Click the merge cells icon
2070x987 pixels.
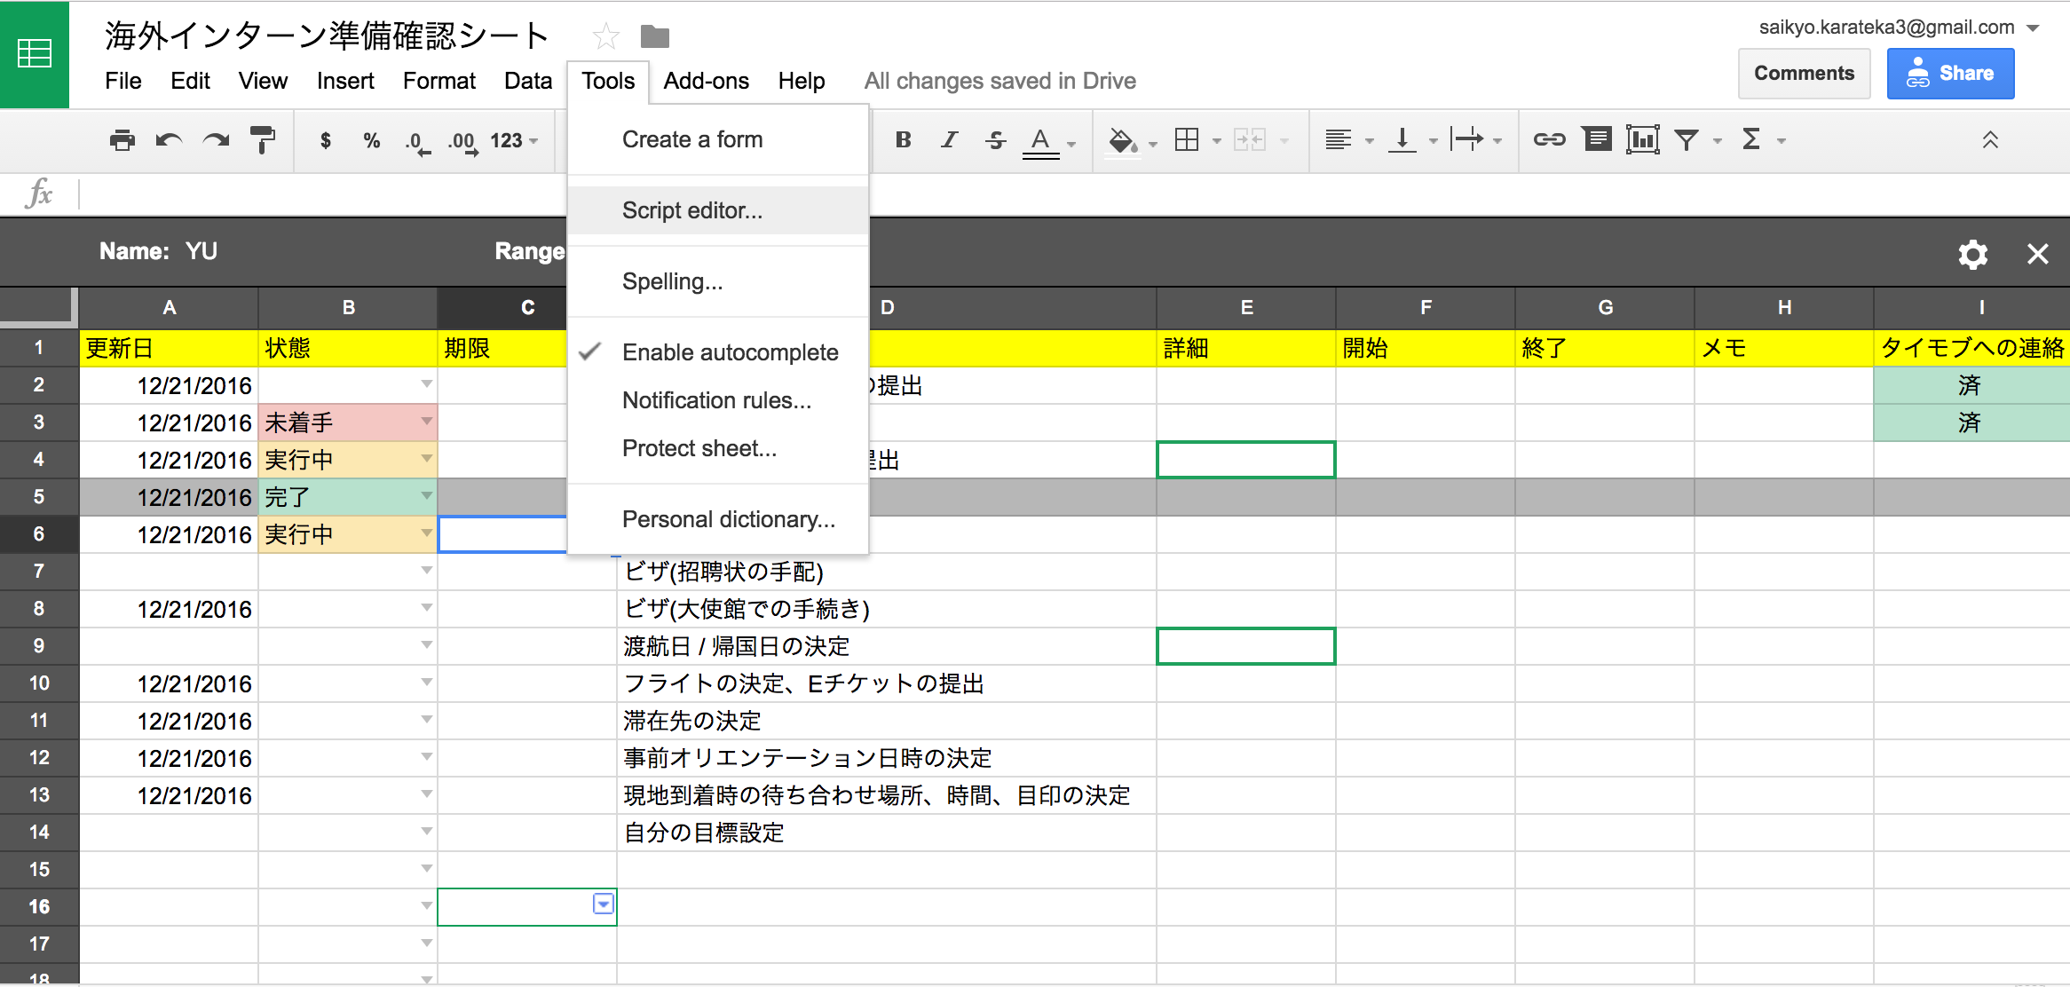(x=1250, y=139)
